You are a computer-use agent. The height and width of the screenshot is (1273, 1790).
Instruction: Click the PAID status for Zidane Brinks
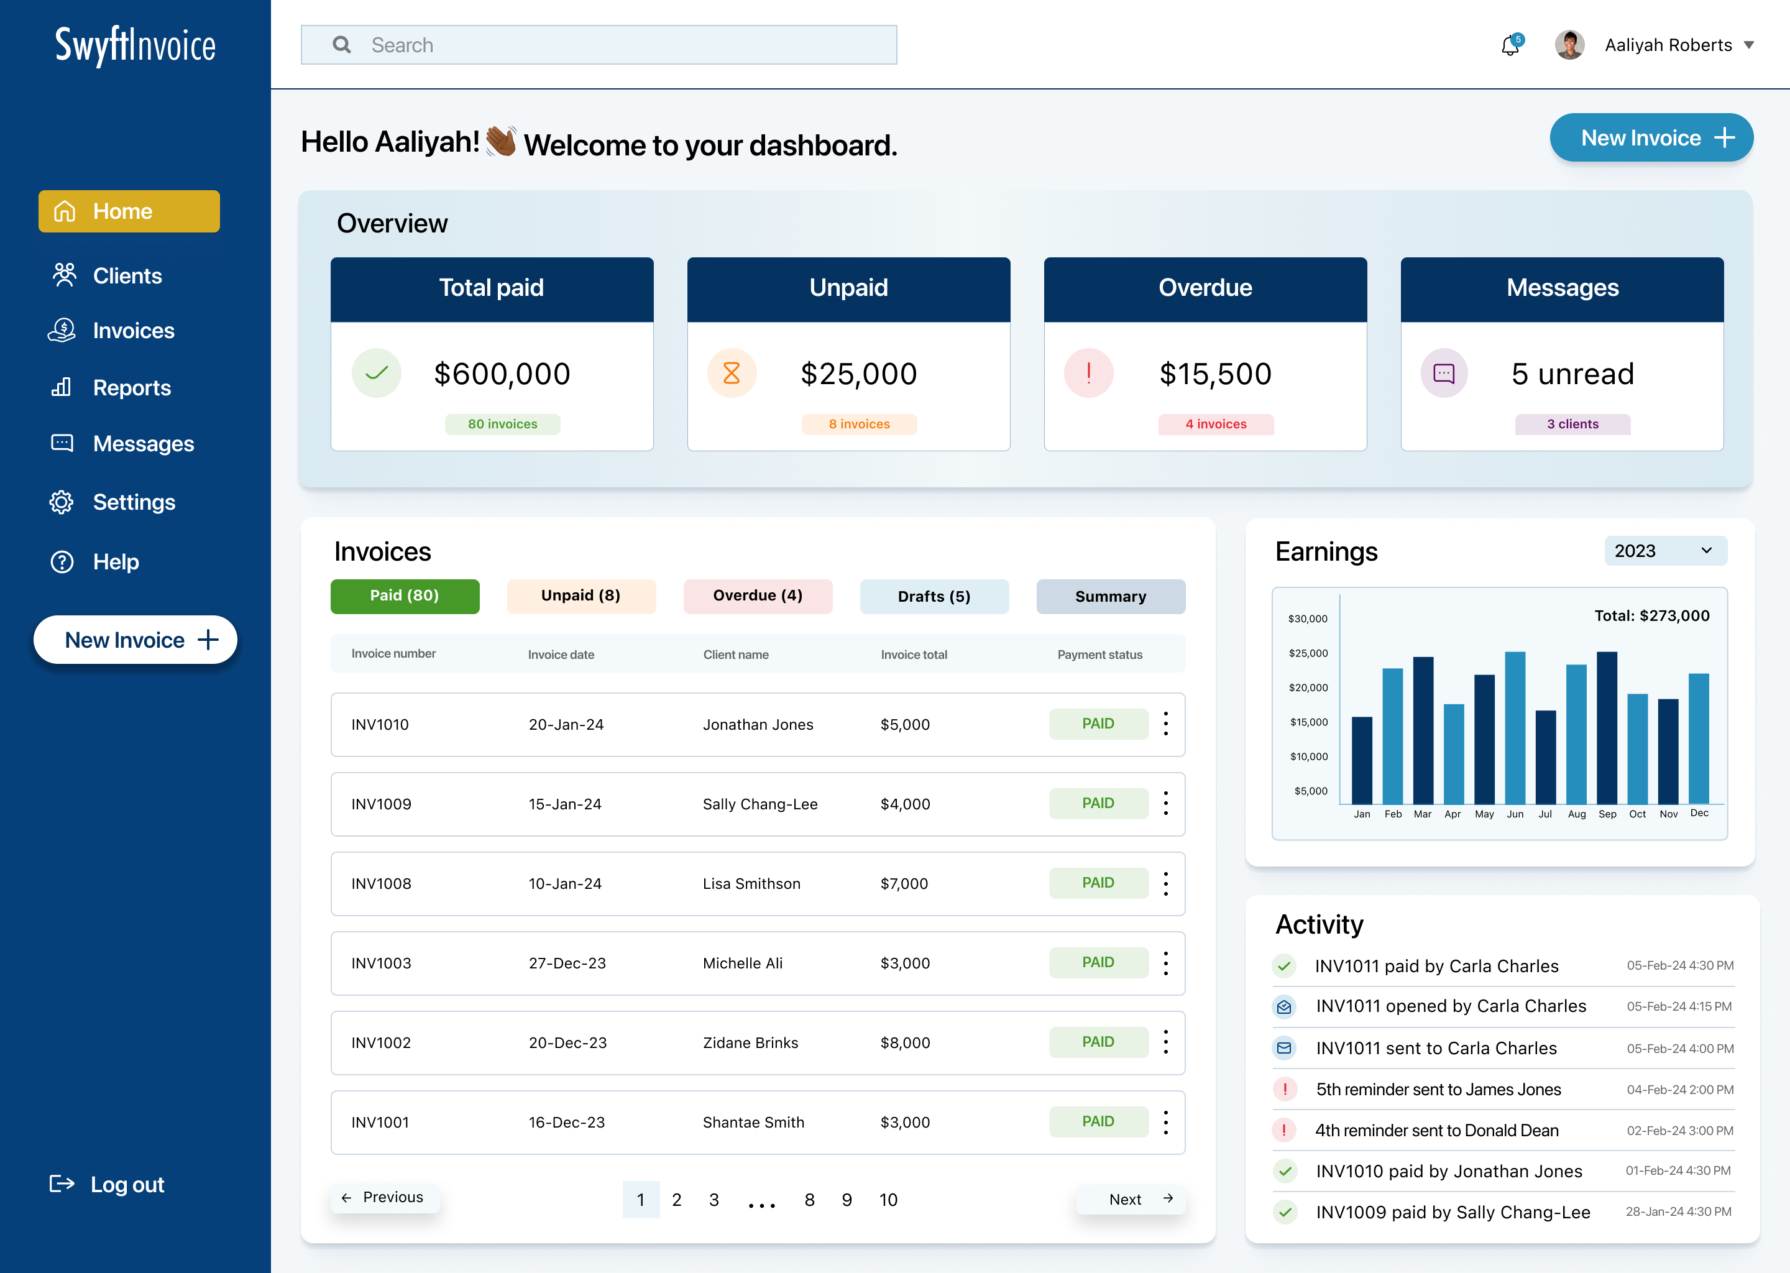pos(1098,1042)
